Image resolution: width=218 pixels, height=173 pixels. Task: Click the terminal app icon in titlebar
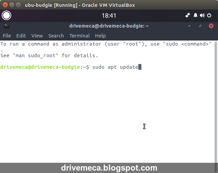coord(7,26)
